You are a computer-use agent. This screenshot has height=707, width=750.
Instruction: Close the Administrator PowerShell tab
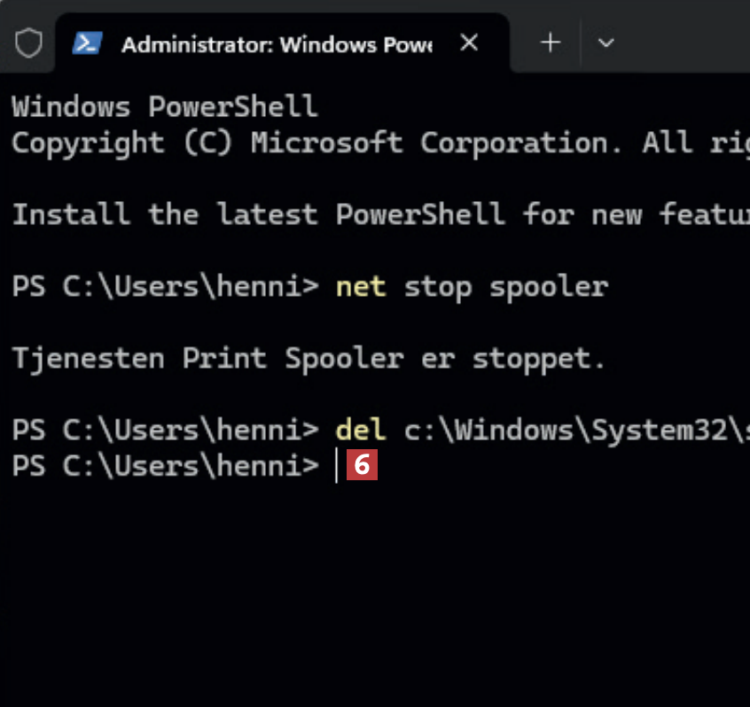coord(470,42)
